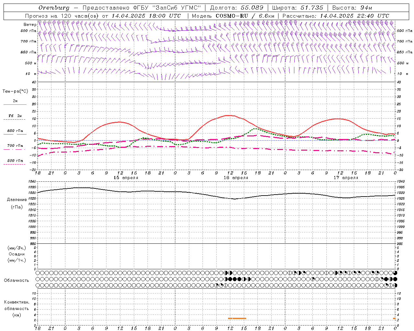Screen dimensions: 414x331
Task: Click the dash-dot line sample under '500 гПа' legend
Action: [14, 165]
